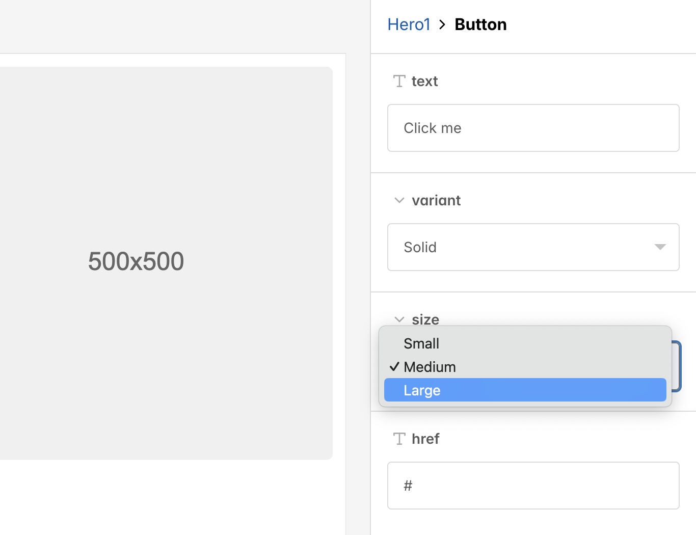Click the href input containing #
The width and height of the screenshot is (696, 535).
[x=533, y=485]
